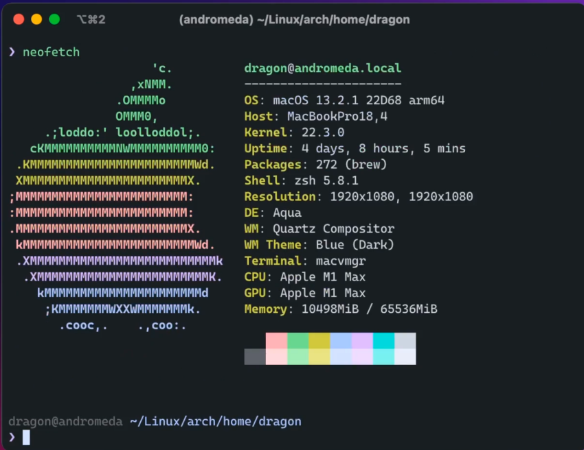Image resolution: width=584 pixels, height=450 pixels.
Task: Click the Memory usage value
Action: (370, 309)
